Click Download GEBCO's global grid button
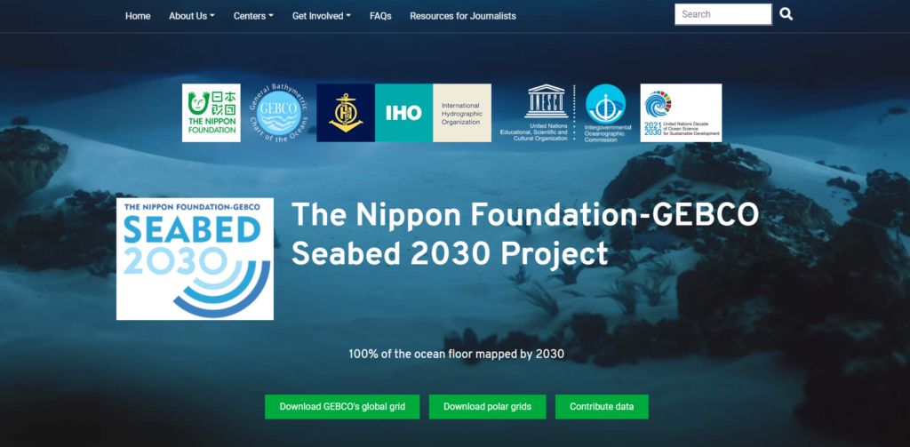Screen dimensions: 910x447 click(x=342, y=406)
